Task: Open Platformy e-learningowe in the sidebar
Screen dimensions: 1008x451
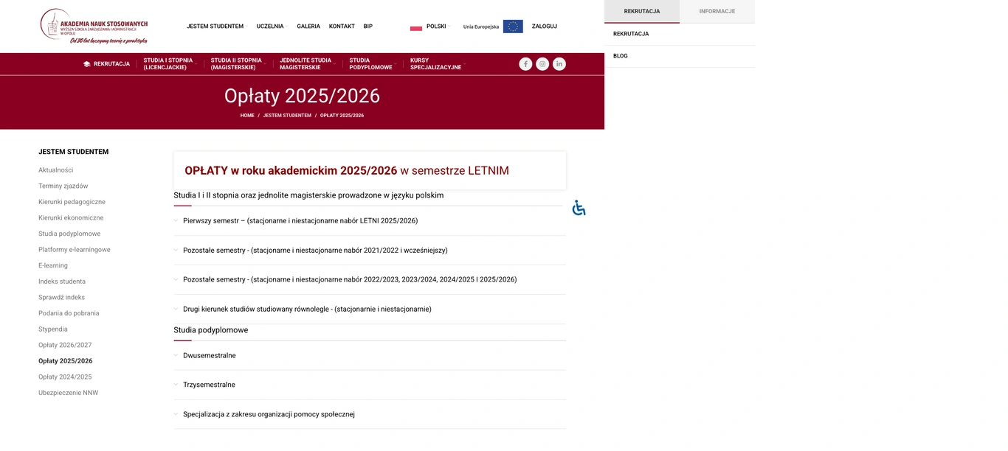Action: tap(75, 250)
